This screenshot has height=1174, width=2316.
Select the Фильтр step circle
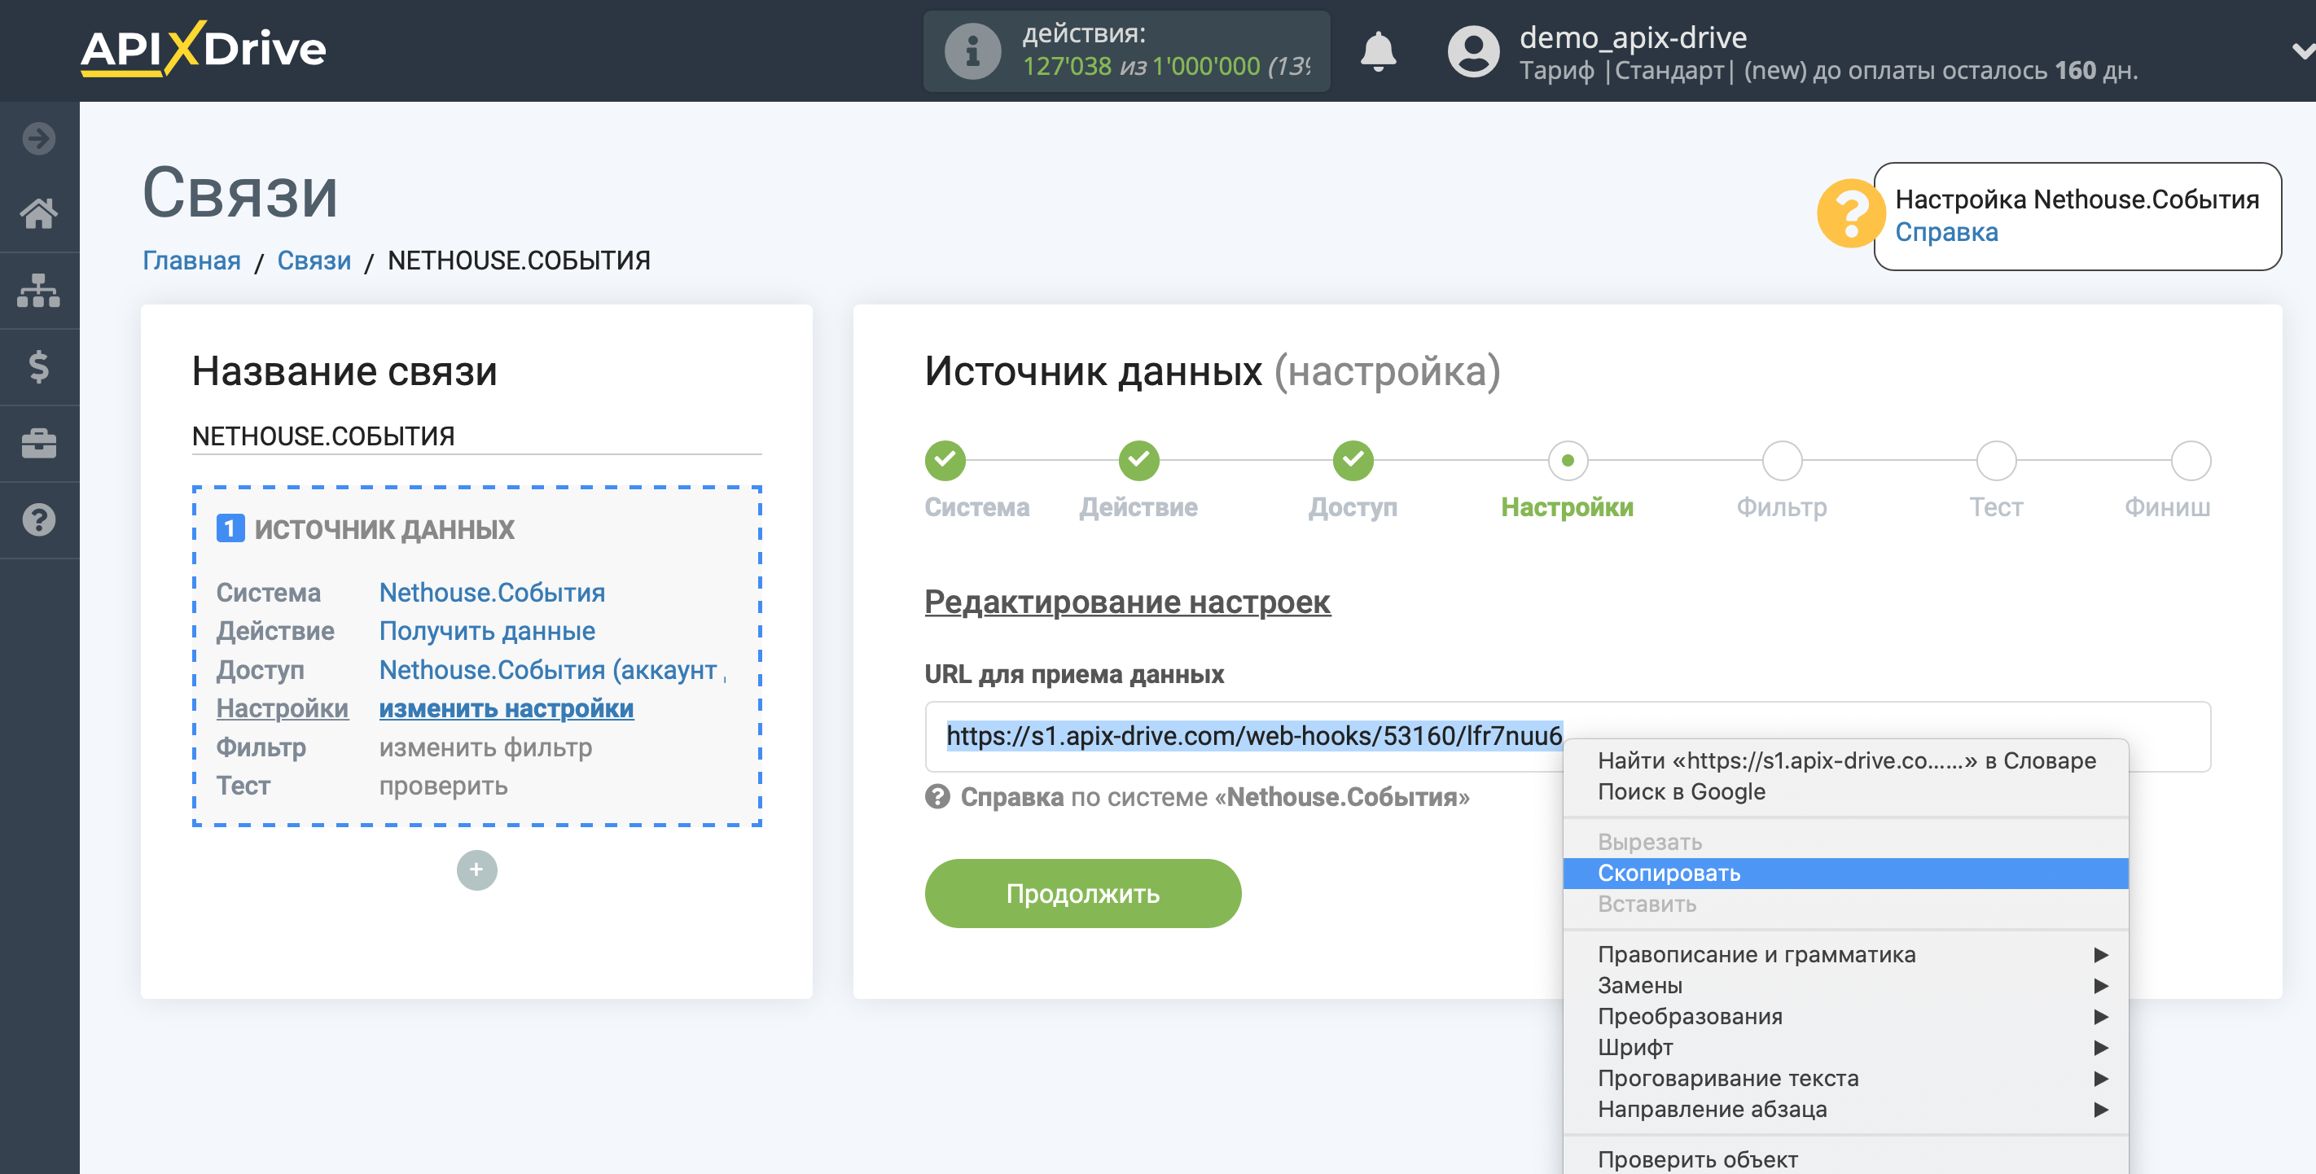point(1781,460)
